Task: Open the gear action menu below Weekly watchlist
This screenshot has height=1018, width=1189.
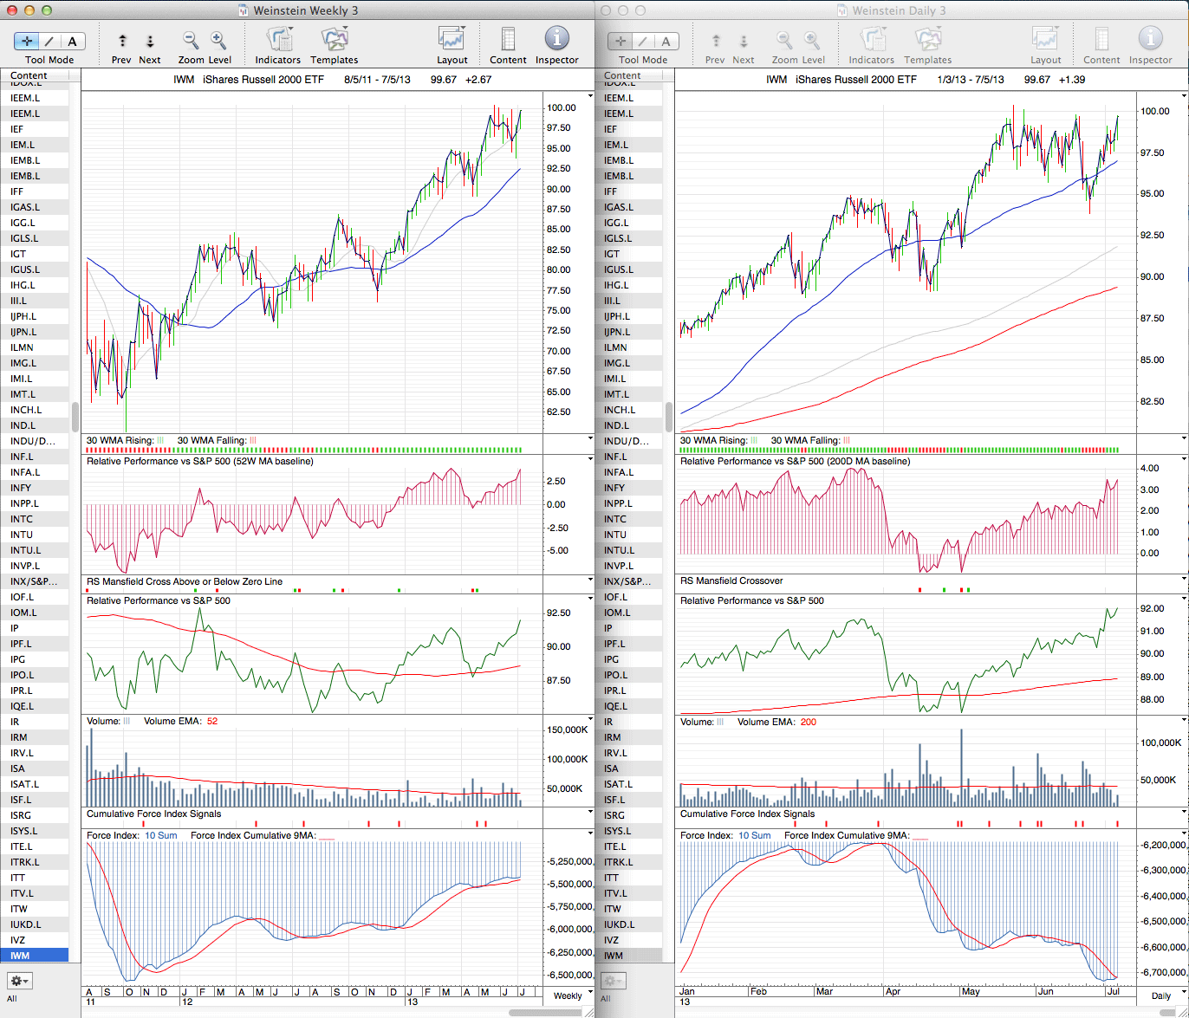Action: [19, 981]
